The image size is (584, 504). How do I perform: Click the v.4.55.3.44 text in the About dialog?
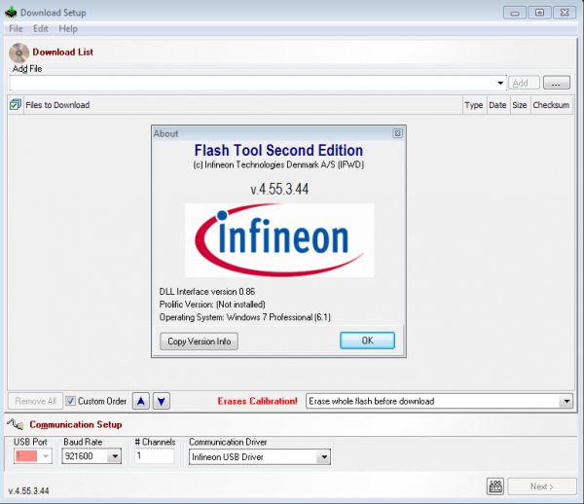pyautogui.click(x=279, y=189)
